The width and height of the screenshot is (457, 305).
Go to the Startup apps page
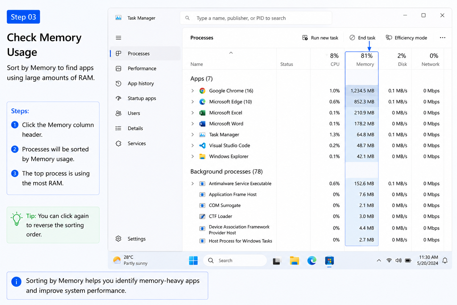click(145, 99)
